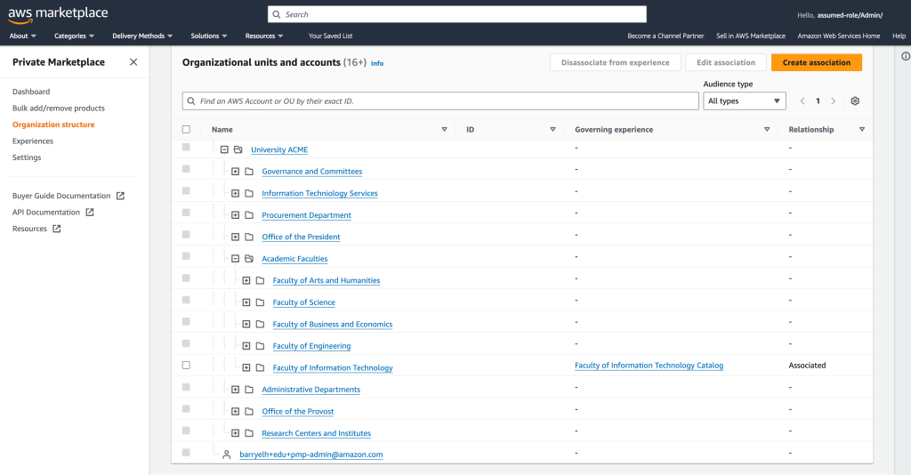Expand the Faculty of Business and Economics node

pos(246,324)
